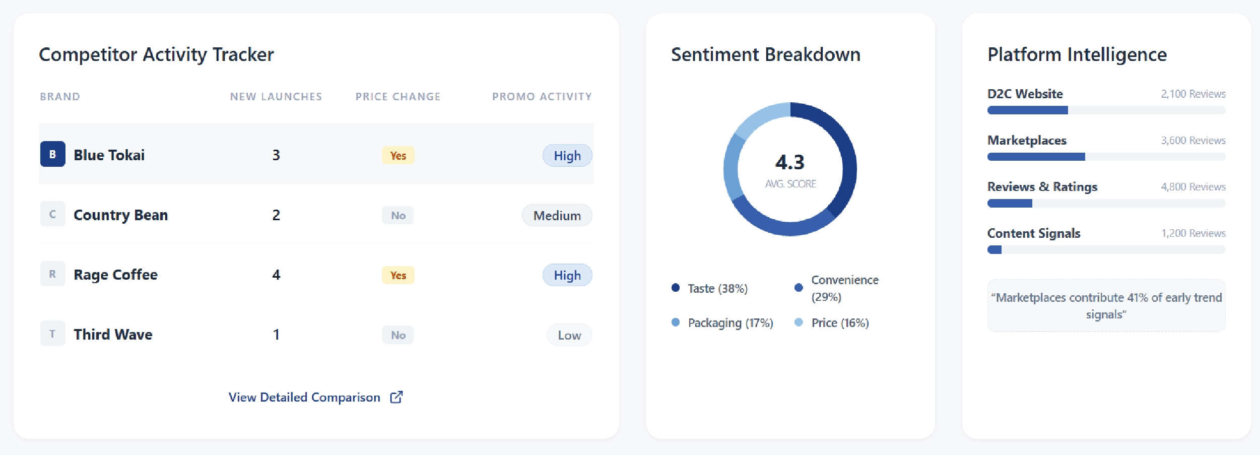Screen dimensions: 1260x455
Task: Click the Convenience legend dot
Action: (799, 288)
